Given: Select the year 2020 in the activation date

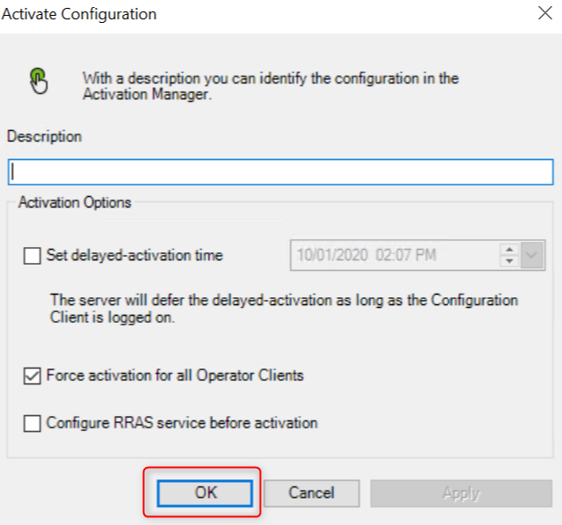Looking at the screenshot, I should point(351,256).
